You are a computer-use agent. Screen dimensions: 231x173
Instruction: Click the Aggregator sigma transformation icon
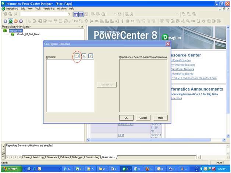61,21
